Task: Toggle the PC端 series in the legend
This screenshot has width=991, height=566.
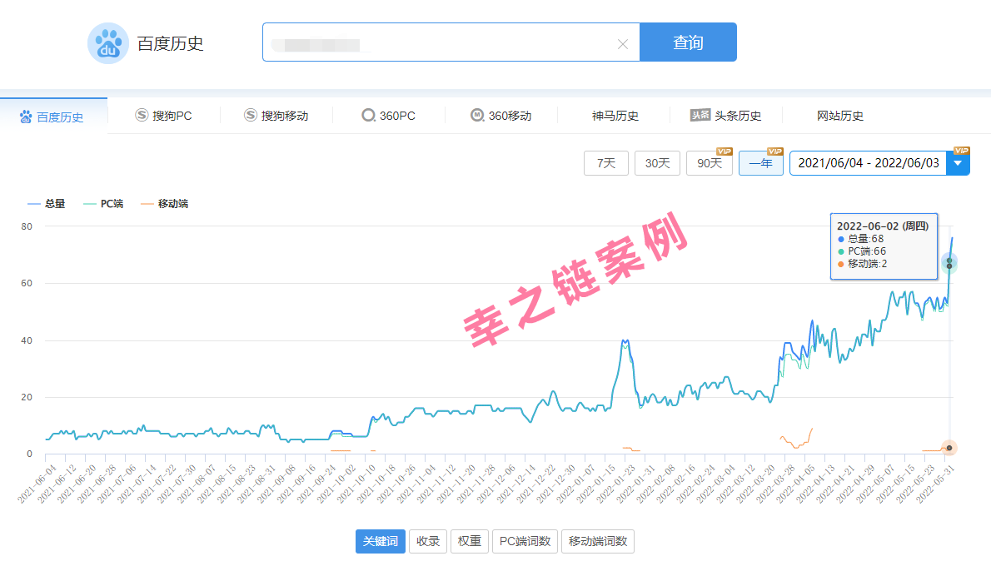Action: point(103,203)
